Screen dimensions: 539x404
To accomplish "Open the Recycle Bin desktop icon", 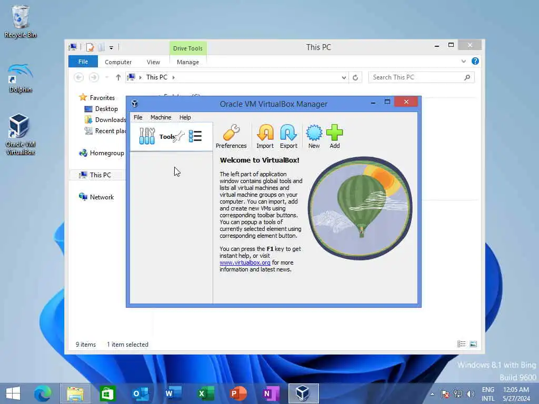I will [21, 21].
